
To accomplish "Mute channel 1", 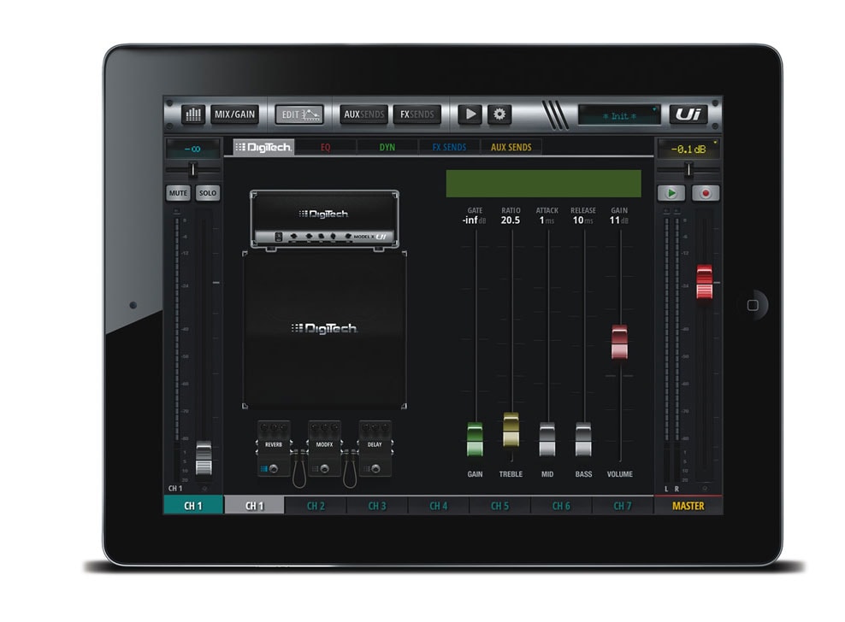I will pyautogui.click(x=179, y=193).
